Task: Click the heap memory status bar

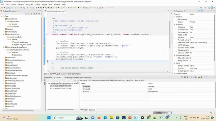Action: [x=162, y=113]
